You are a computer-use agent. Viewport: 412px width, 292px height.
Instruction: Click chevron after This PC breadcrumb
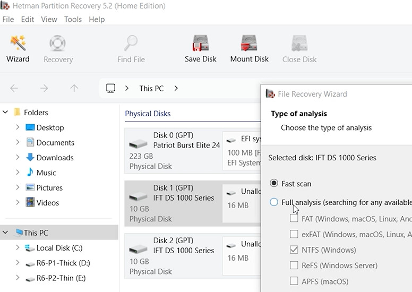pos(176,88)
